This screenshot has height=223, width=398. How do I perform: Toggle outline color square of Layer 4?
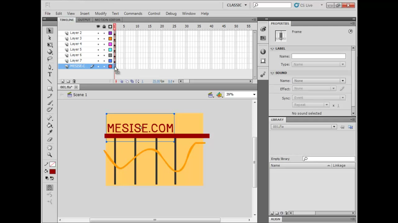110,44
